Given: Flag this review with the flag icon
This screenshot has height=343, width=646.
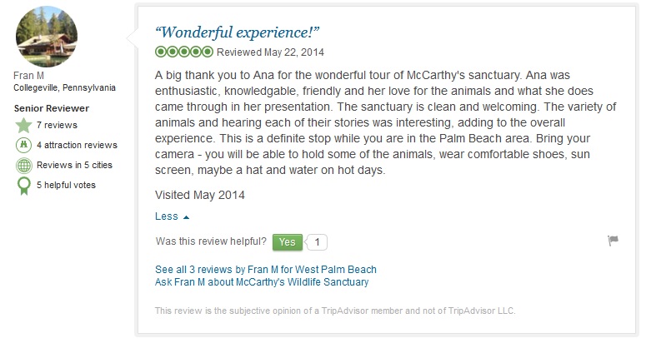Looking at the screenshot, I should 613,241.
